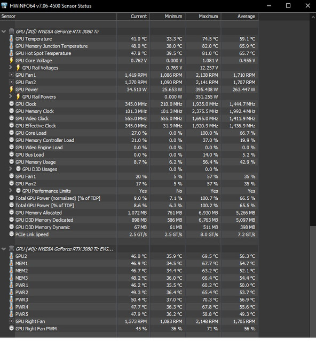Click the icon beside GPU Effective Clock
Screen dimensions: 316x341
click(x=12, y=126)
